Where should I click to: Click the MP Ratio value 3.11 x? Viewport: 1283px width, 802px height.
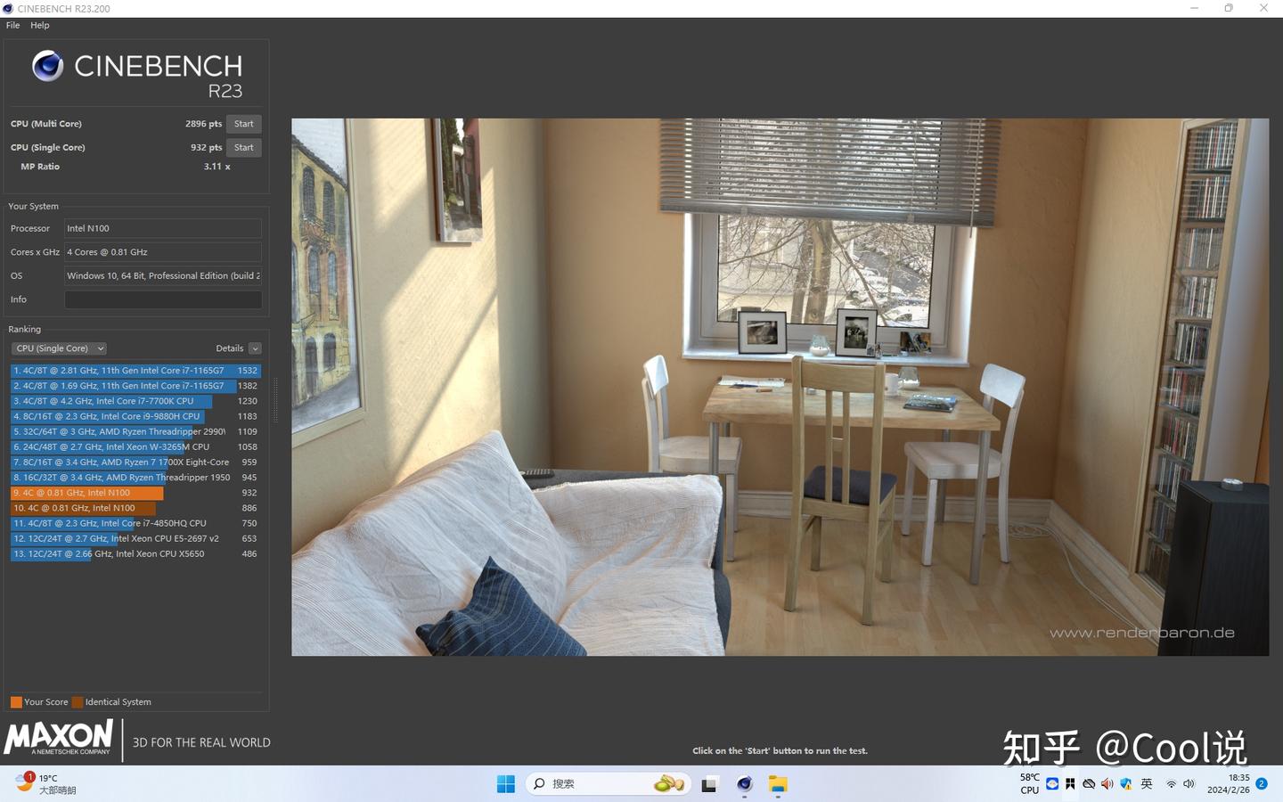217,167
